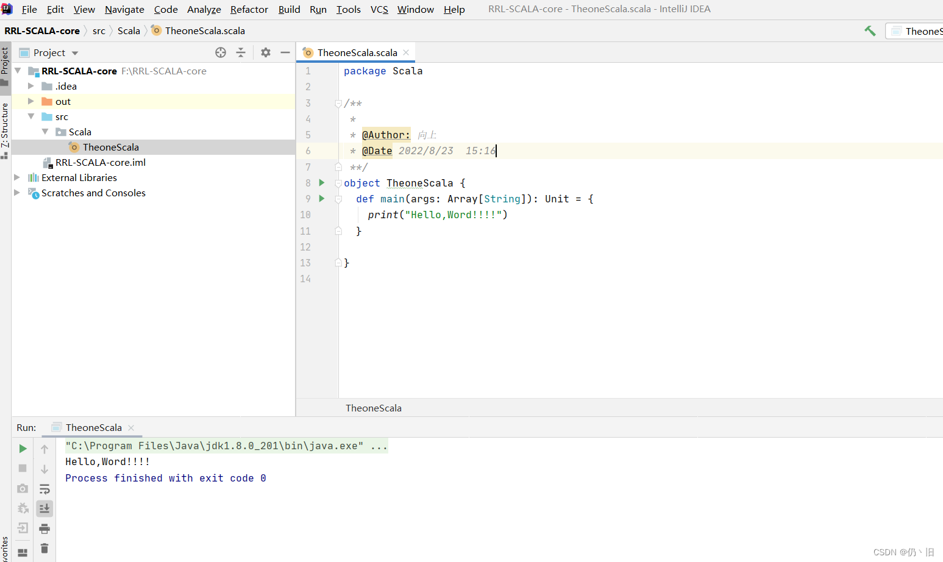Expand the out folder
The height and width of the screenshot is (562, 943).
31,101
